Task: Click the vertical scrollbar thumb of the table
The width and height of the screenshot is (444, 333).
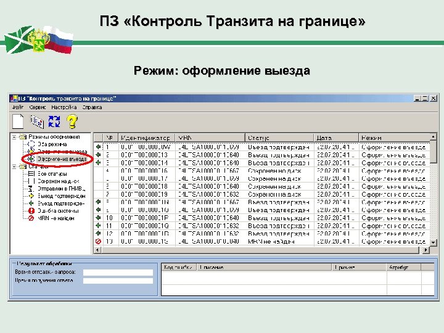Action: coord(433,152)
